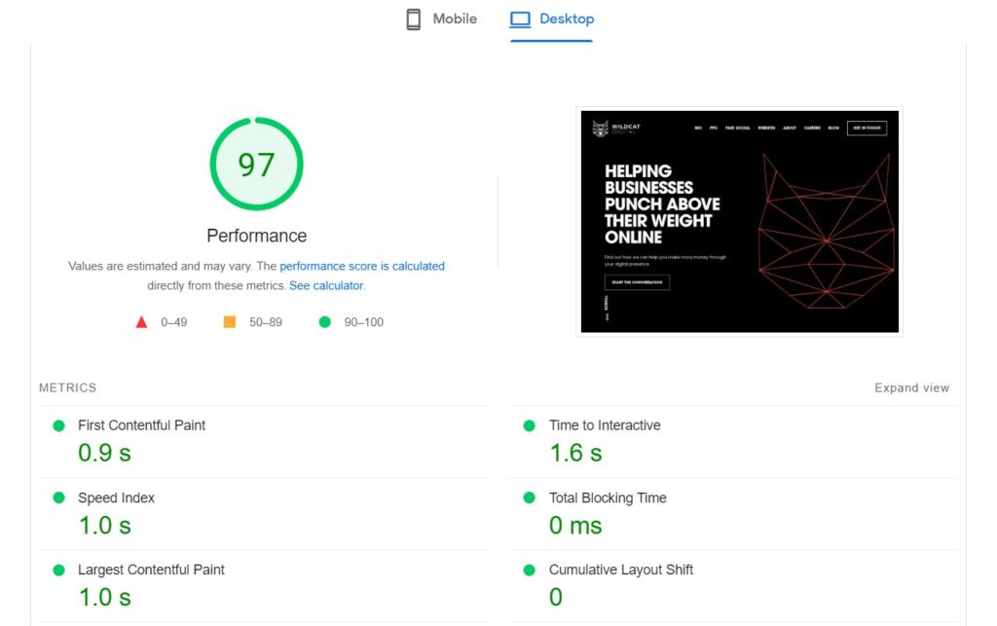Click green status dot beside Speed Index
The image size is (997, 626).
click(58, 497)
